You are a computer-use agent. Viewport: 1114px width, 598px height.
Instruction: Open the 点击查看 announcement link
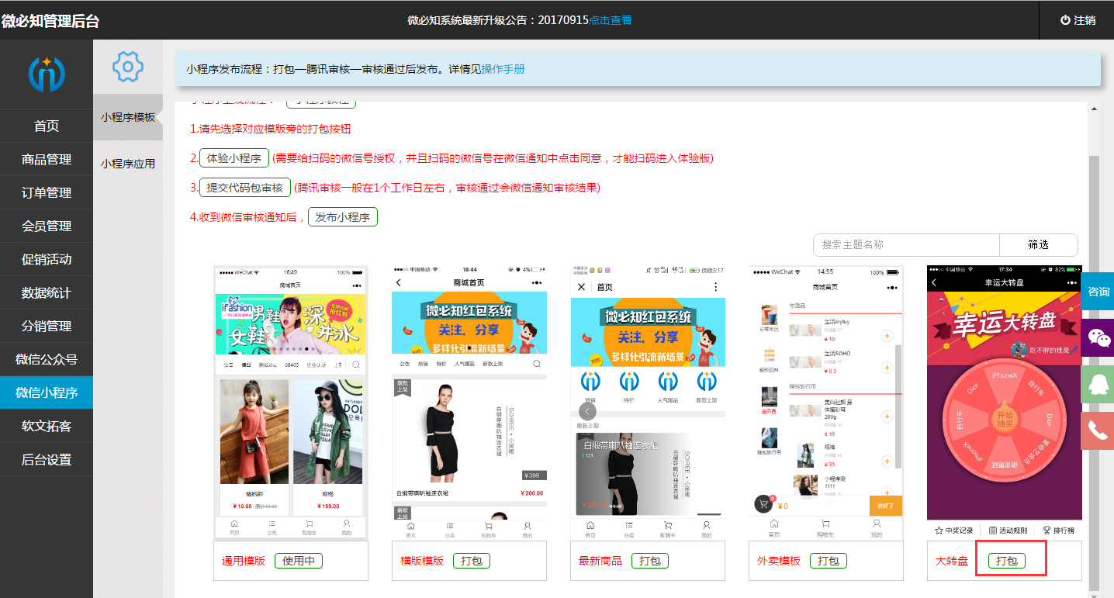pyautogui.click(x=610, y=20)
